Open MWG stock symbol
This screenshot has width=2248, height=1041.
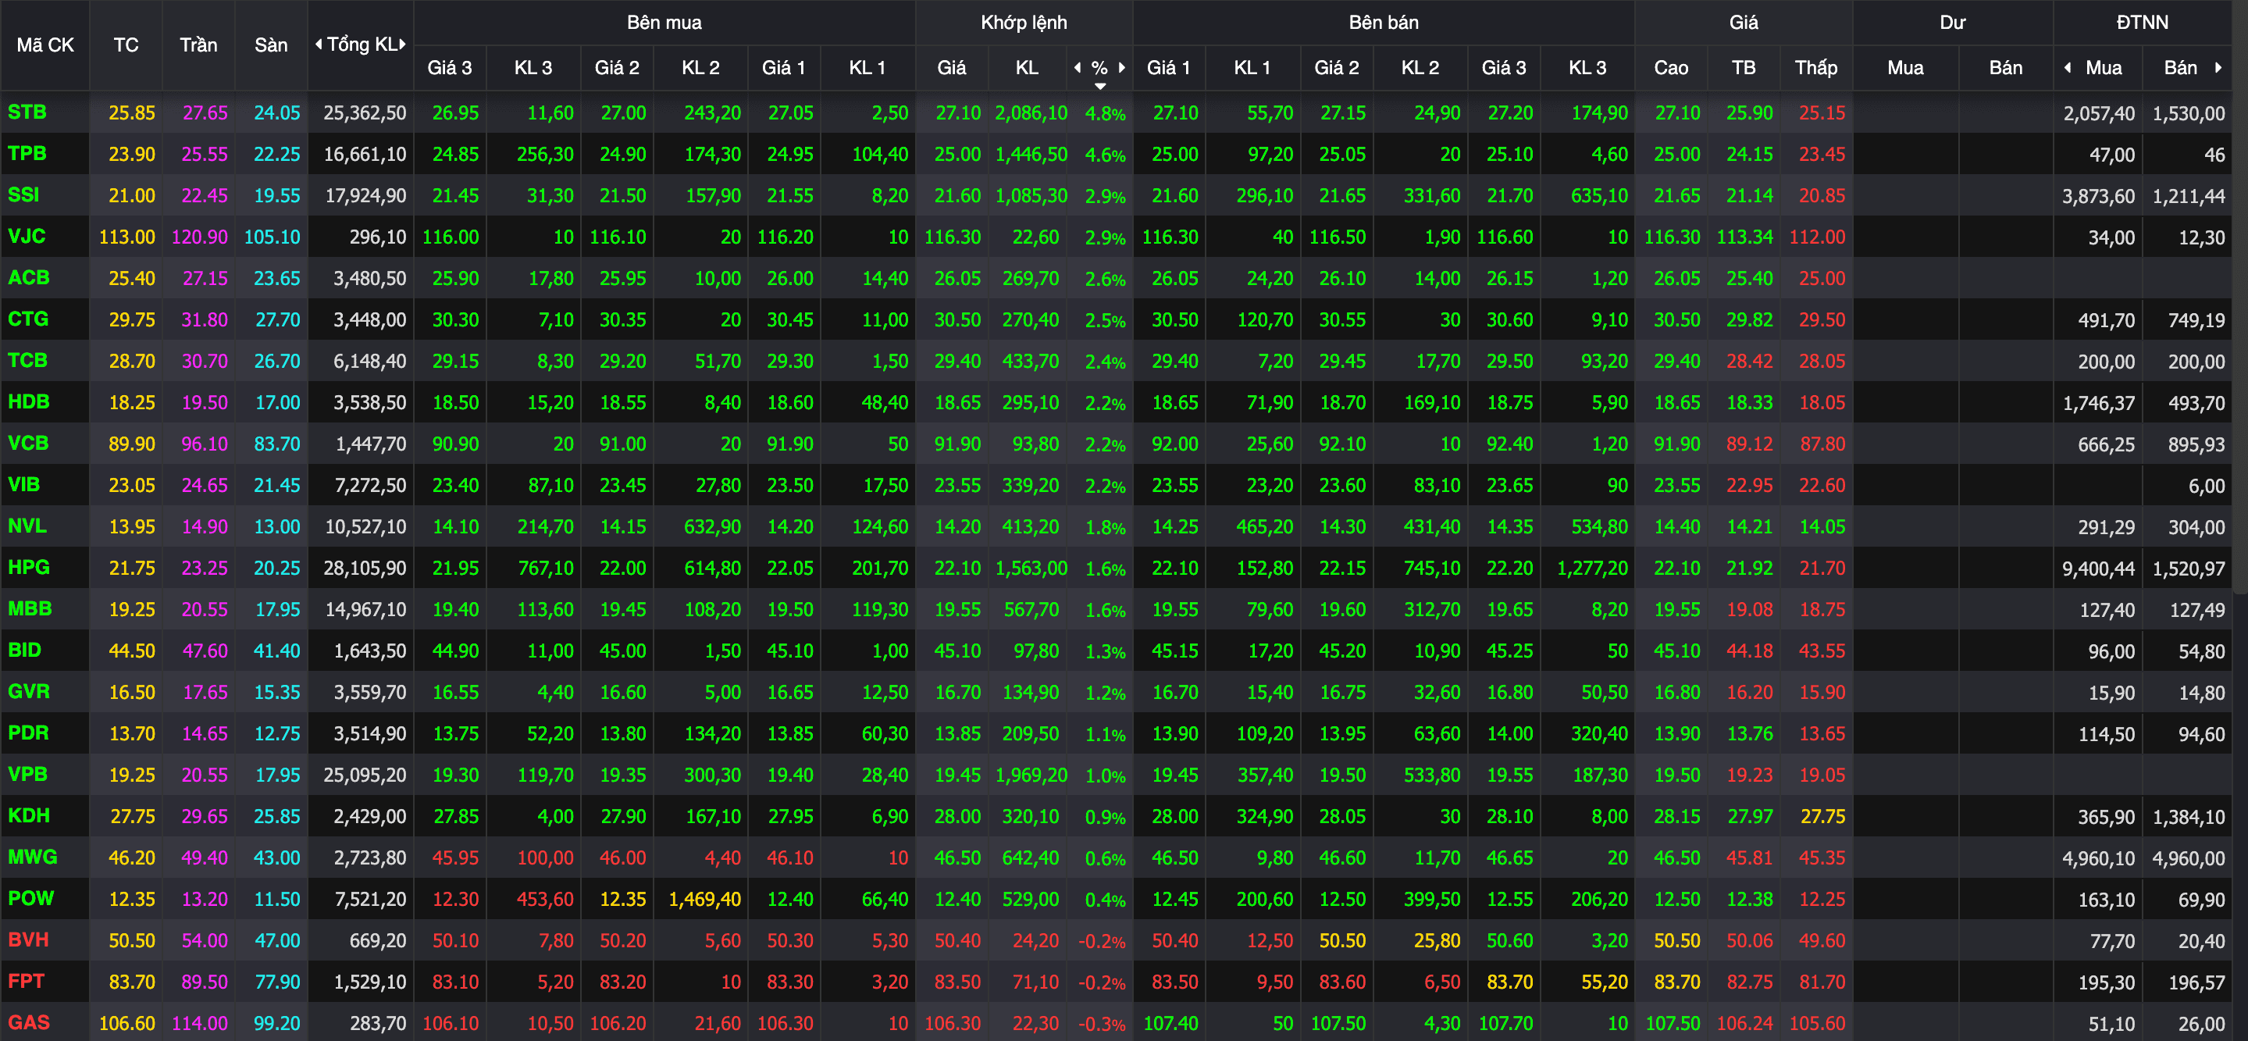pyautogui.click(x=32, y=857)
